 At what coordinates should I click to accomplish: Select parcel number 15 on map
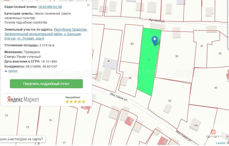coord(28,127)
